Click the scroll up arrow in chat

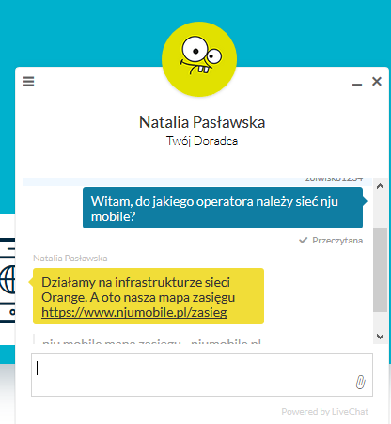coord(380,187)
